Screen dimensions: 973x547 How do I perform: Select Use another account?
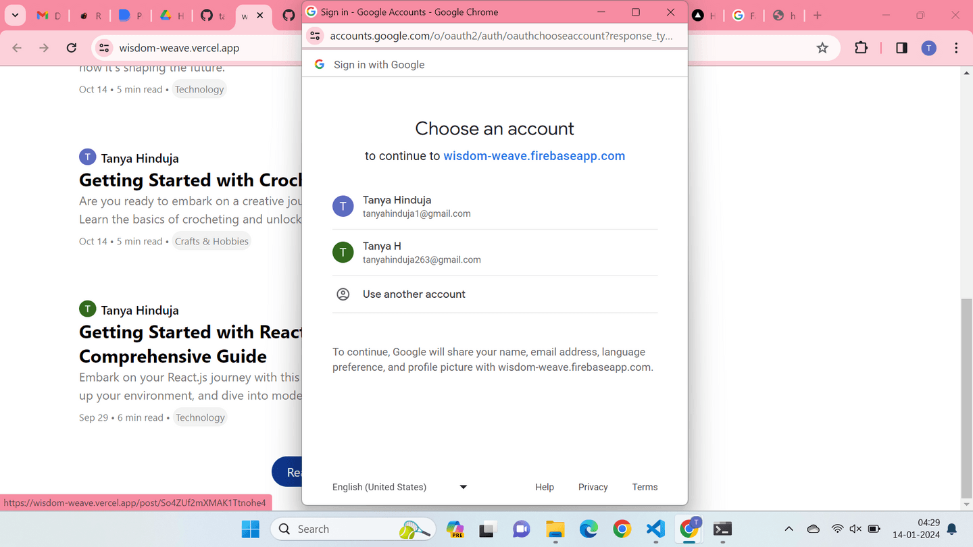pos(495,294)
